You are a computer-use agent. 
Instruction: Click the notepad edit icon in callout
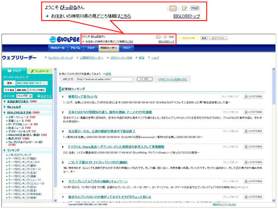pyautogui.click(x=184, y=8)
